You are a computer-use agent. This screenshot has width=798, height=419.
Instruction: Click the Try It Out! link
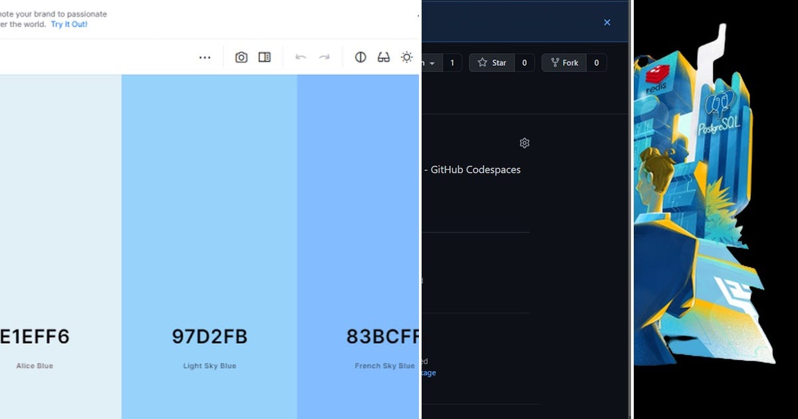click(x=69, y=25)
